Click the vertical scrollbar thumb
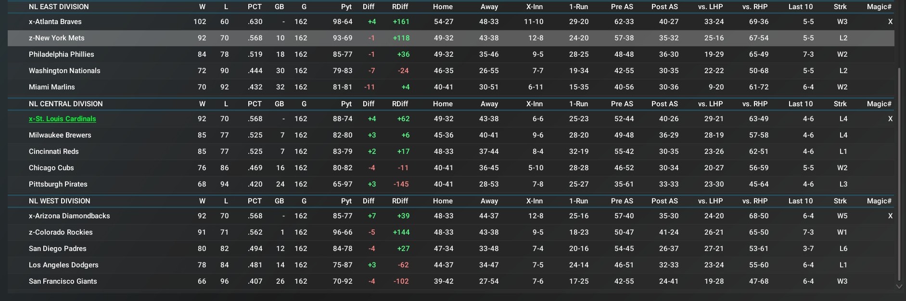This screenshot has height=301, width=906. click(x=899, y=173)
